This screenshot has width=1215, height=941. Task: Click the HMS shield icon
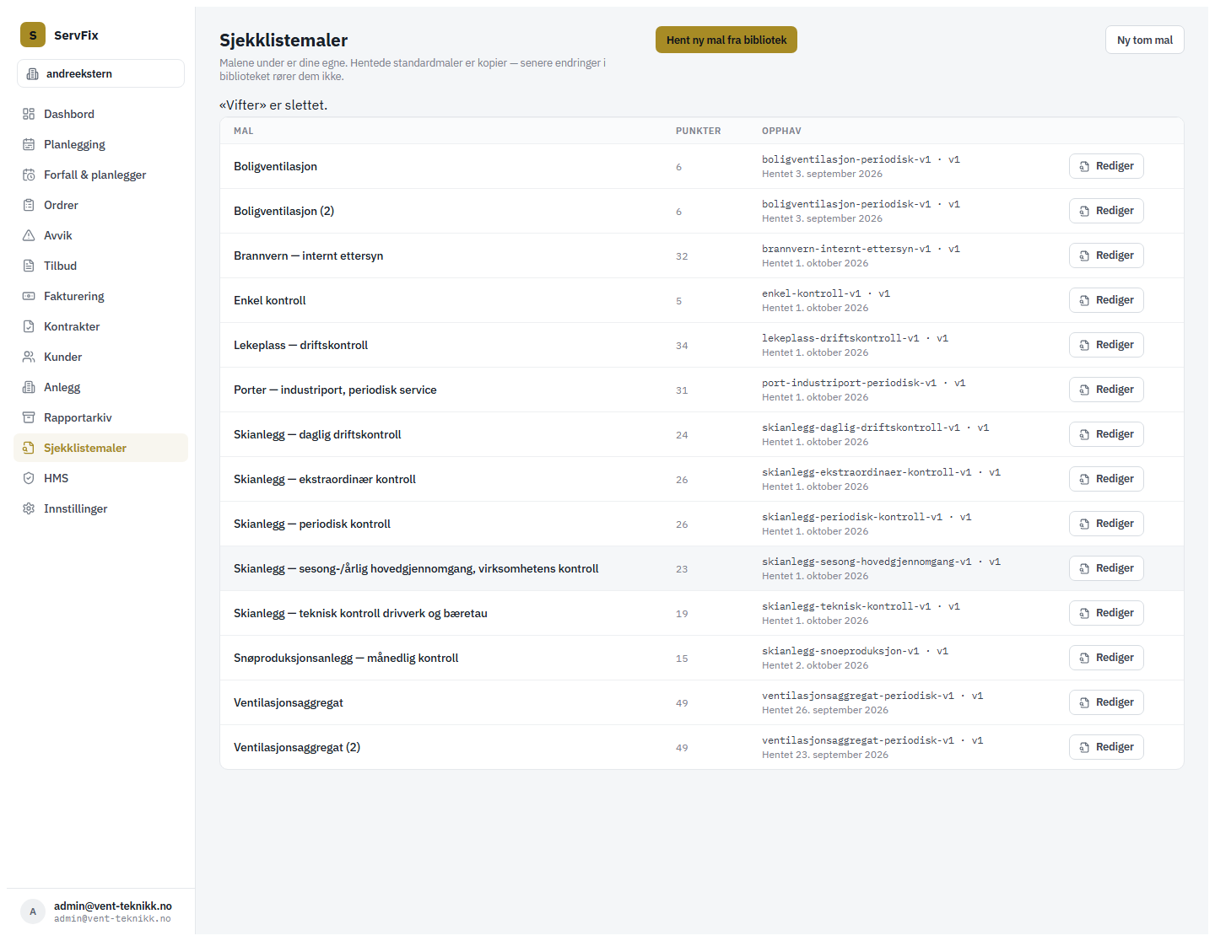click(x=29, y=478)
